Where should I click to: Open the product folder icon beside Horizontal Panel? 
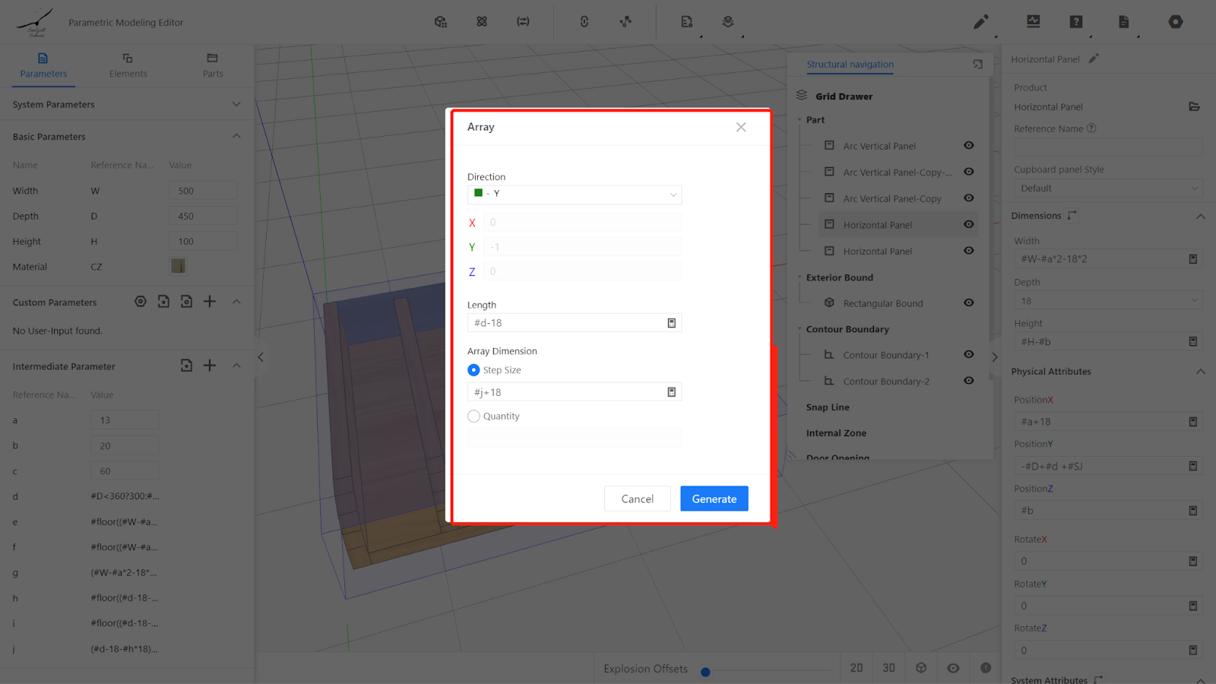pos(1194,107)
